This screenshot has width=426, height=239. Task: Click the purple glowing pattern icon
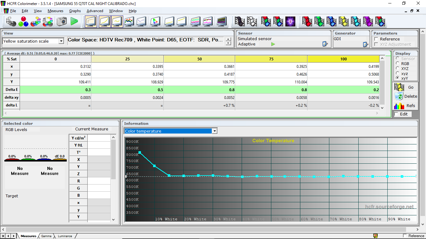click(x=290, y=21)
